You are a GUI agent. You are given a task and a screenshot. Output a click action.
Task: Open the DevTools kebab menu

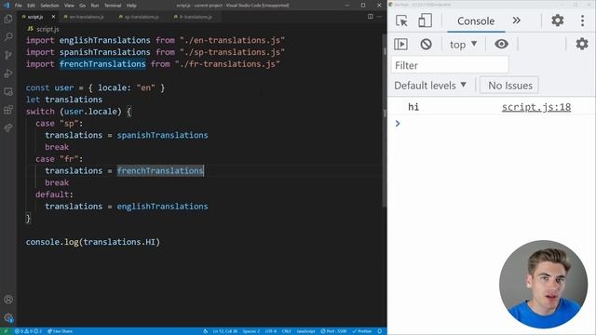pos(582,20)
